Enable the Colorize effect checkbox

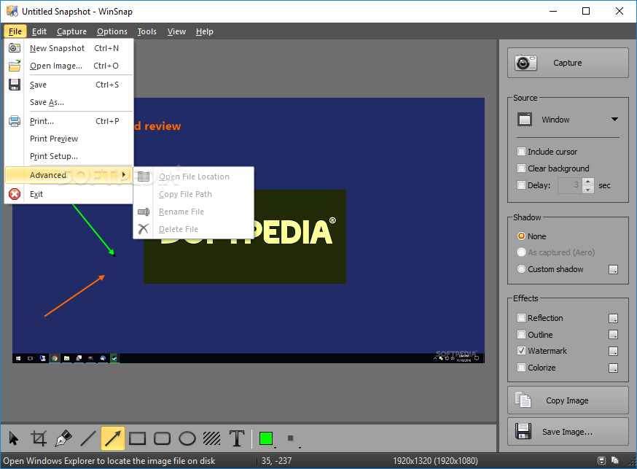[x=521, y=368]
